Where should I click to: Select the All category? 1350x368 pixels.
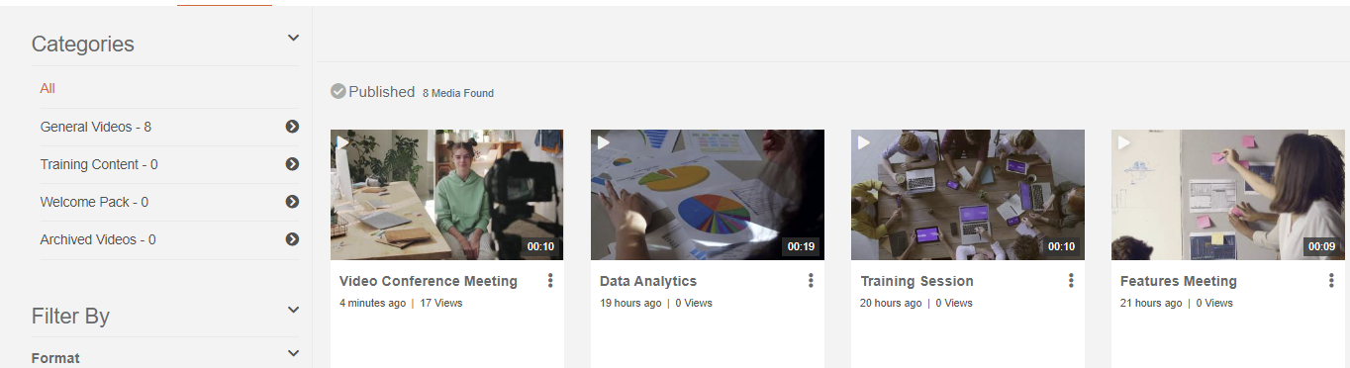click(48, 88)
